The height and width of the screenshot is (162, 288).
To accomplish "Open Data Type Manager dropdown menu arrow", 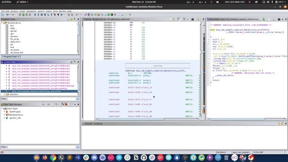I will click(75, 104).
